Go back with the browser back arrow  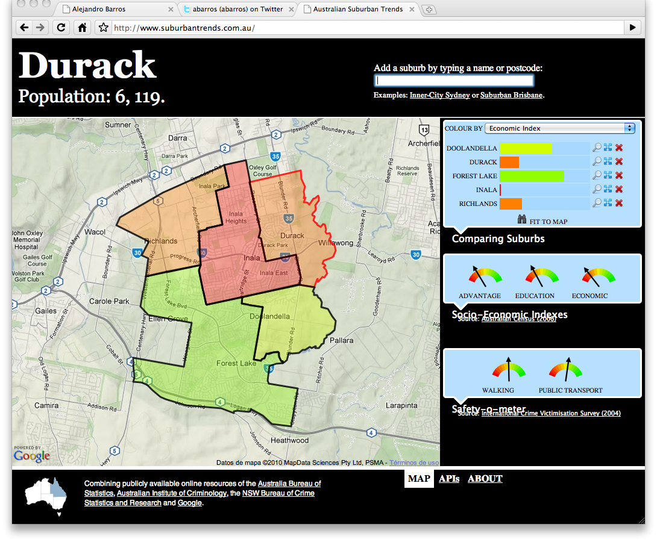click(x=24, y=28)
